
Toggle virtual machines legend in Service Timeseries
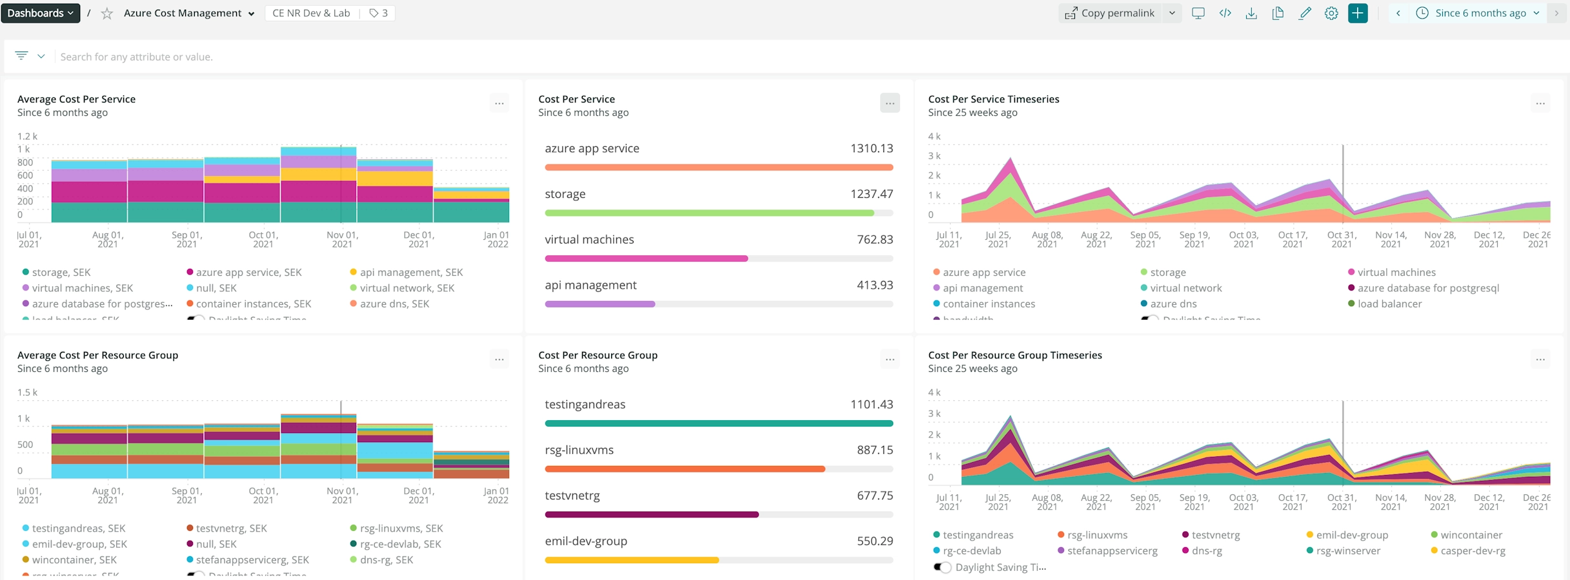point(1392,272)
